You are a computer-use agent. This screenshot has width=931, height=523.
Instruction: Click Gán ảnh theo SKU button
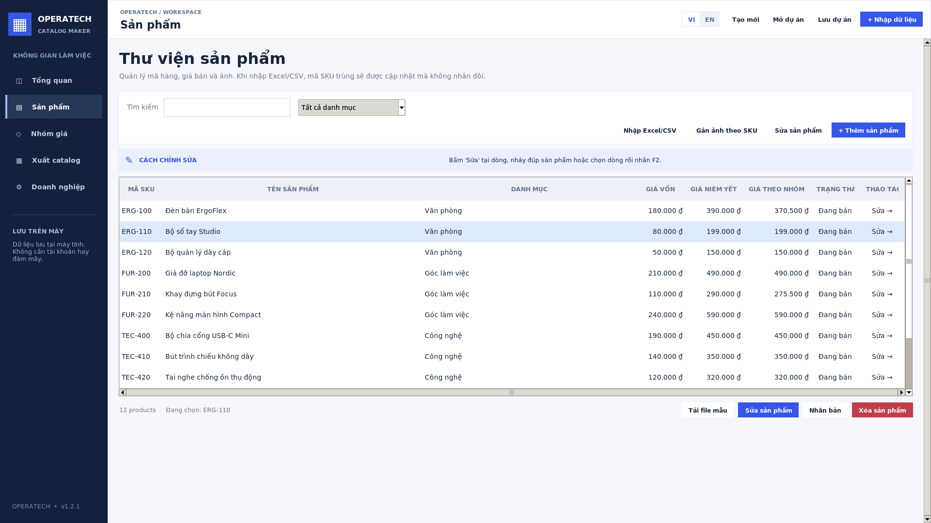726,130
